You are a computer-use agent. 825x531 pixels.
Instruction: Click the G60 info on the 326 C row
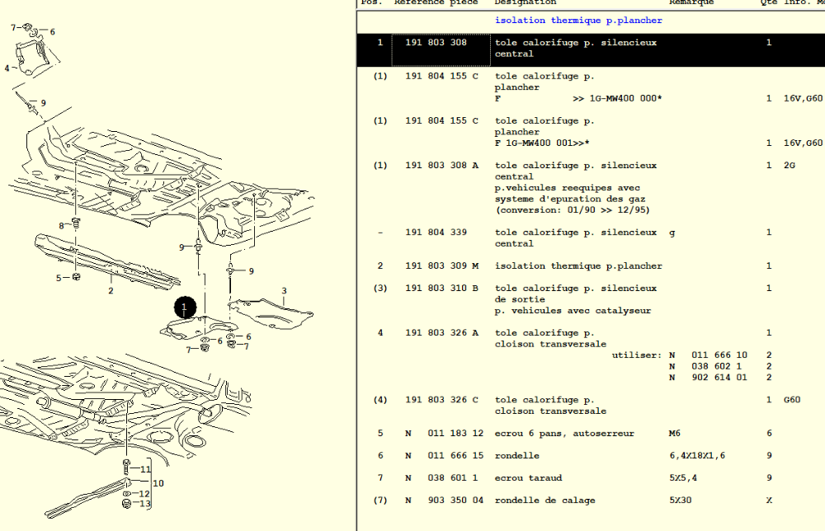tap(792, 400)
